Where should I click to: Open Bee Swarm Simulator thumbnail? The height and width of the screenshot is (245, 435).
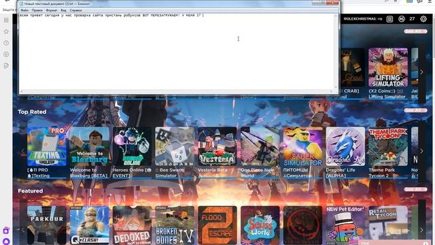[175, 146]
